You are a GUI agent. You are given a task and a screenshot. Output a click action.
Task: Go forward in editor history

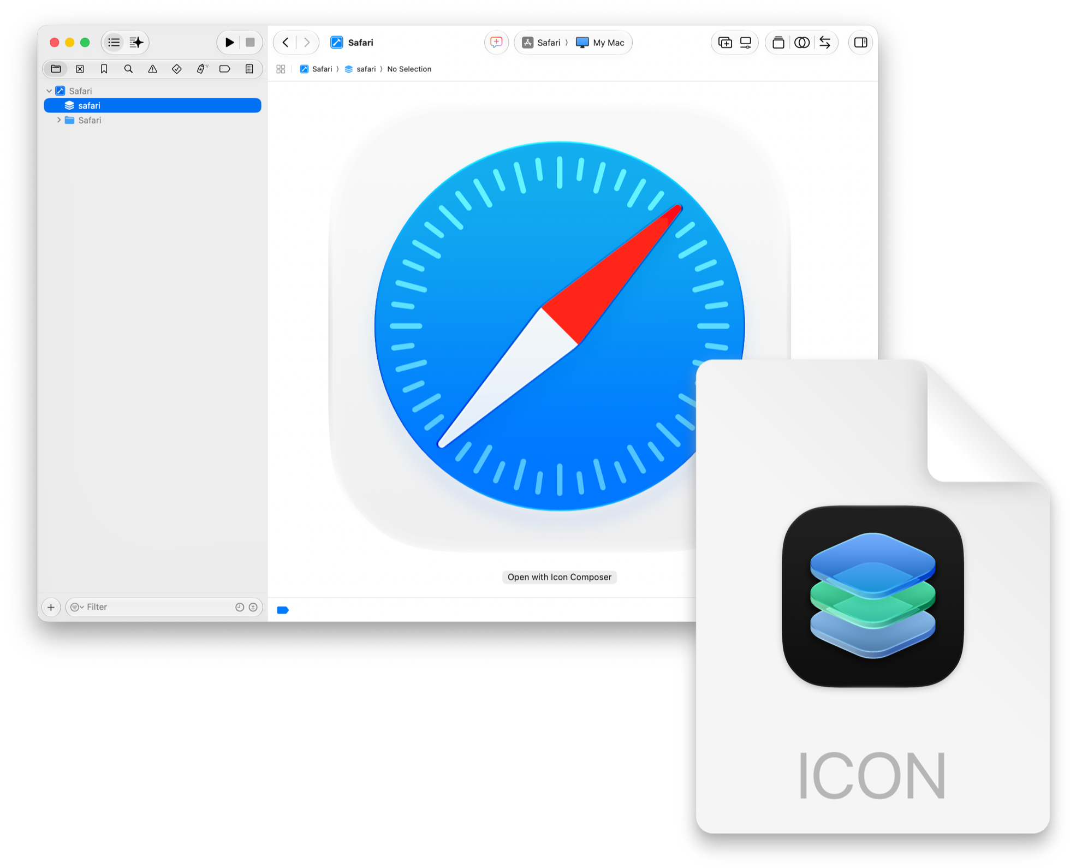coord(307,43)
